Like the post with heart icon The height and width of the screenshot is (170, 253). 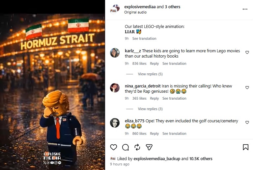pyautogui.click(x=114, y=147)
